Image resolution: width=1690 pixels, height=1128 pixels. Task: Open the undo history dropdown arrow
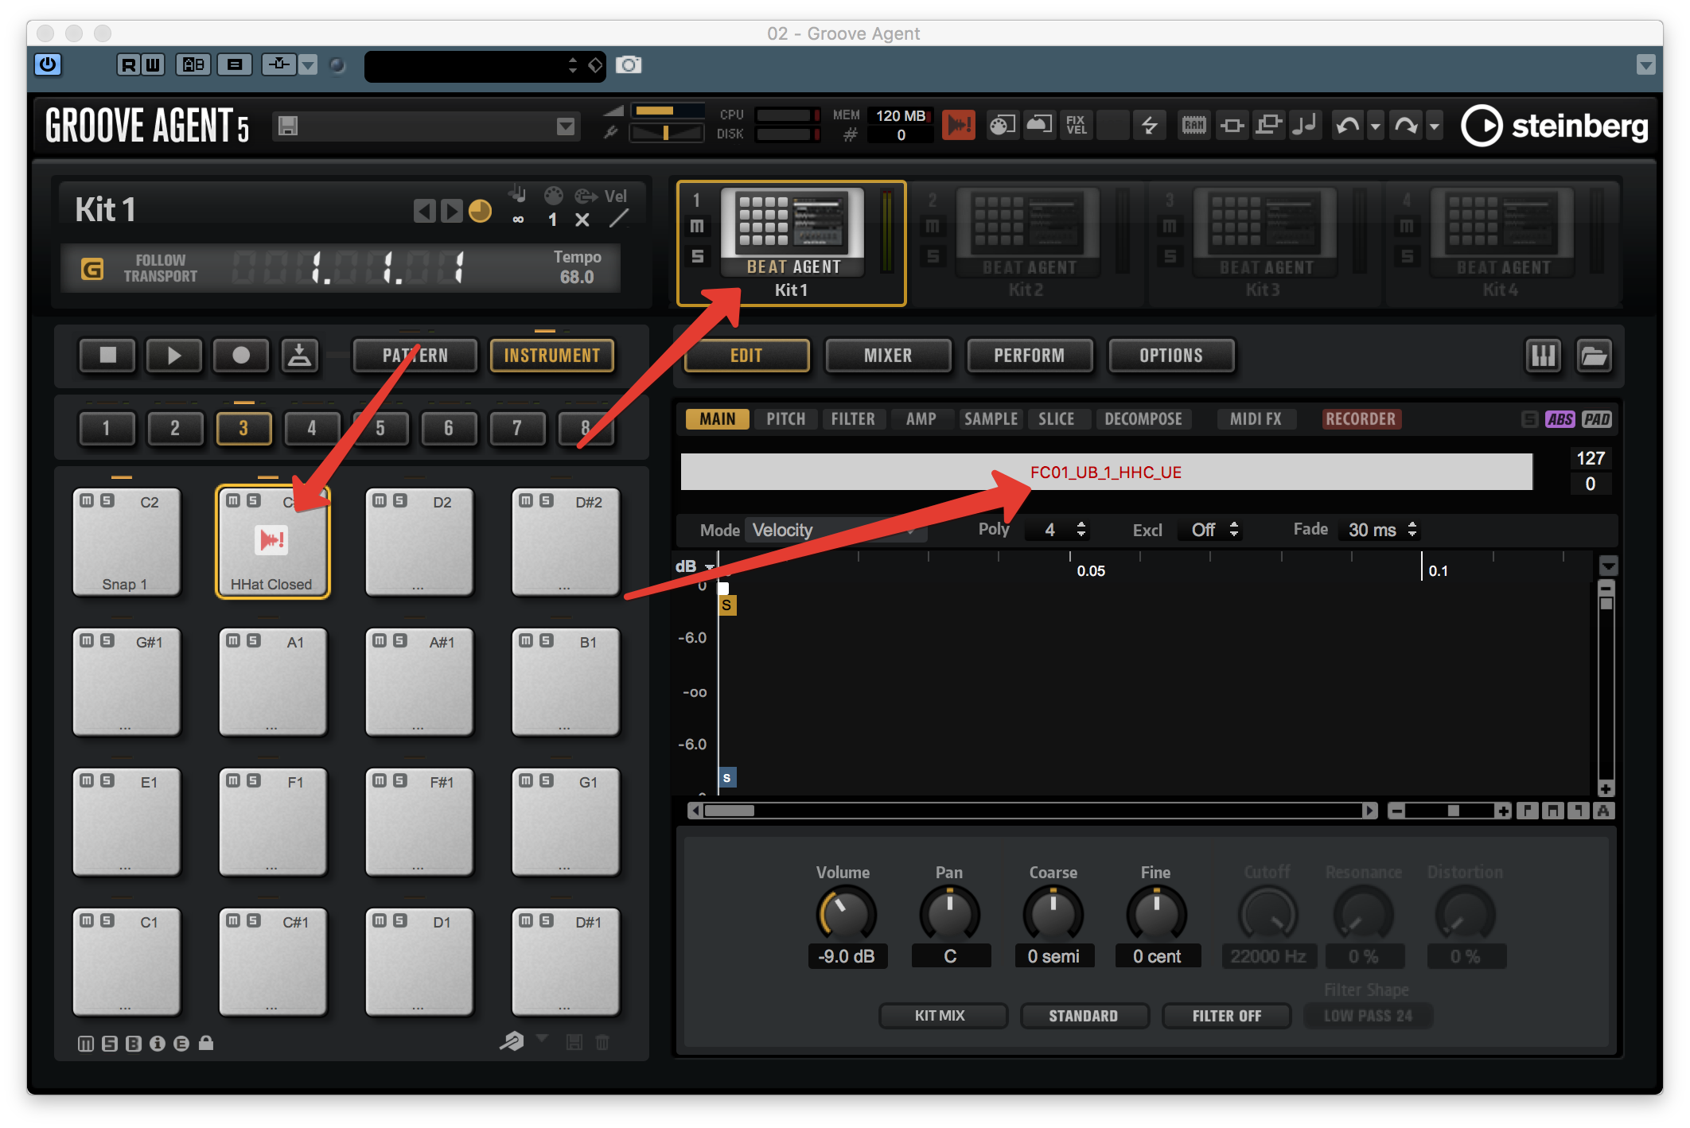coord(1375,126)
